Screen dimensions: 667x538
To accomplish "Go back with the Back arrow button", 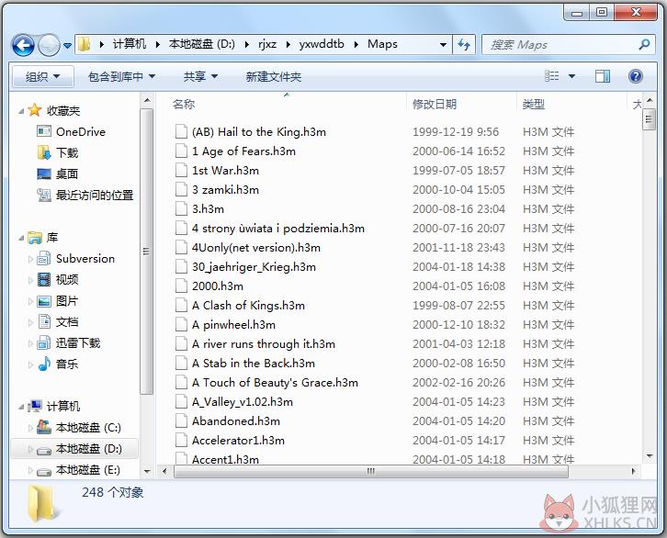I will pos(23,45).
